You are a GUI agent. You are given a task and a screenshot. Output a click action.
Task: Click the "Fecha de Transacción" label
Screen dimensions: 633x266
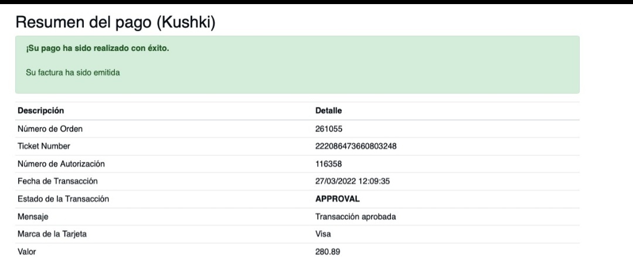(57, 181)
